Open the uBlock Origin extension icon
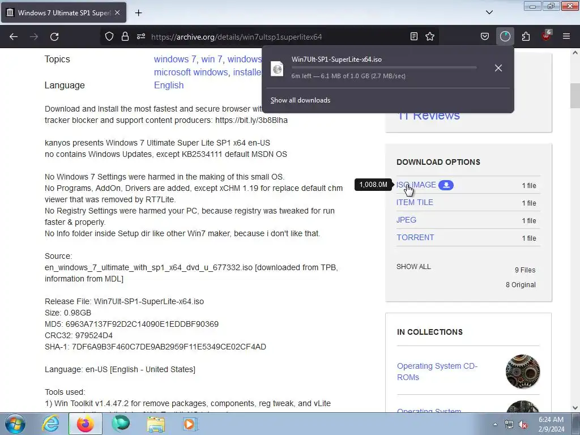 pyautogui.click(x=547, y=36)
